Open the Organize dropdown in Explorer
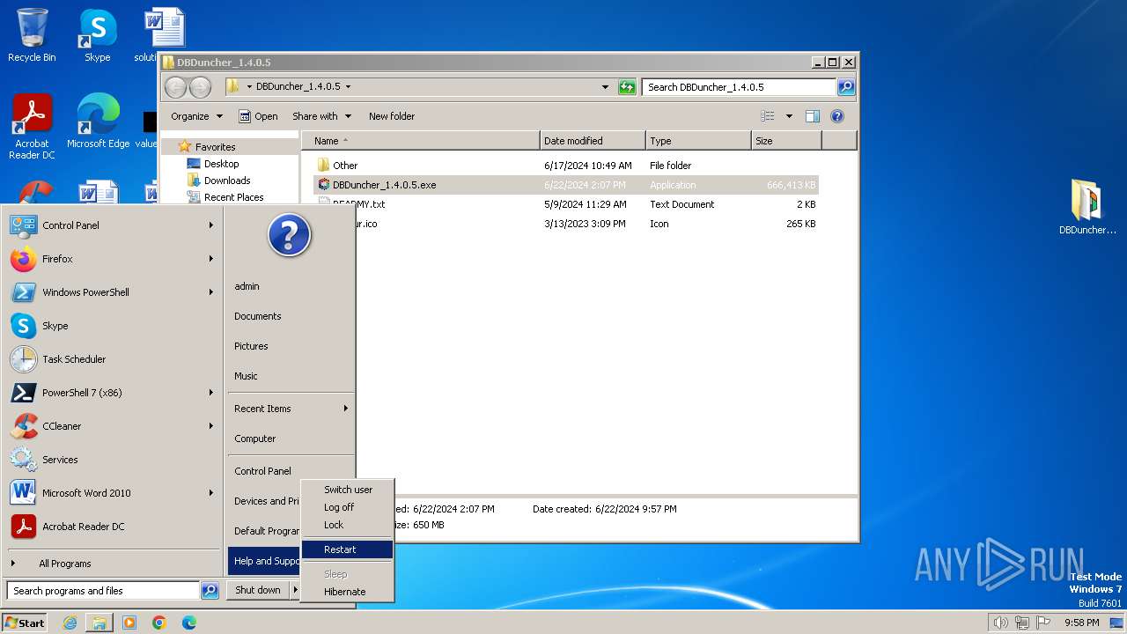Viewport: 1127px width, 634px height. click(195, 116)
